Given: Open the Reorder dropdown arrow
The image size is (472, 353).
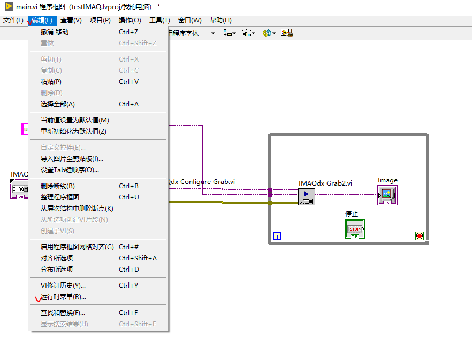Looking at the screenshot, I should [274, 33].
